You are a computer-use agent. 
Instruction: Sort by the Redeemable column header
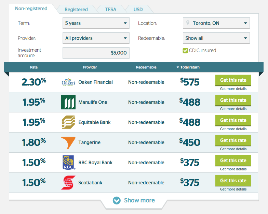click(146, 67)
